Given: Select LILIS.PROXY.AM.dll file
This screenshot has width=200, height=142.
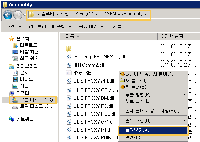Looking at the screenshot, I should [90, 81].
